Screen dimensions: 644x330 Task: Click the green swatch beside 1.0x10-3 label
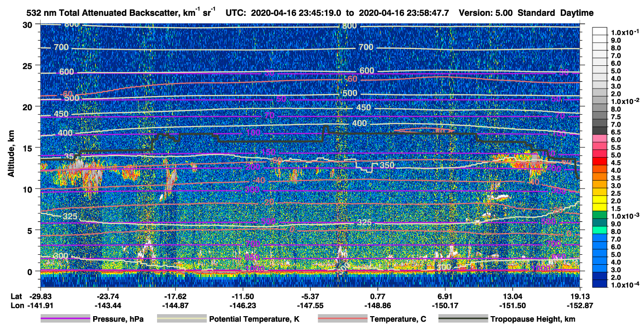point(599,215)
